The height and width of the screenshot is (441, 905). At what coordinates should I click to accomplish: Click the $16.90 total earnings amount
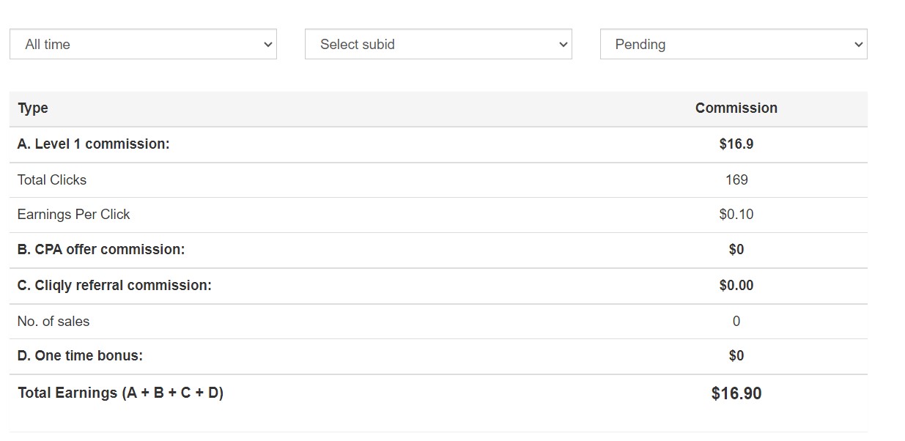pos(736,394)
